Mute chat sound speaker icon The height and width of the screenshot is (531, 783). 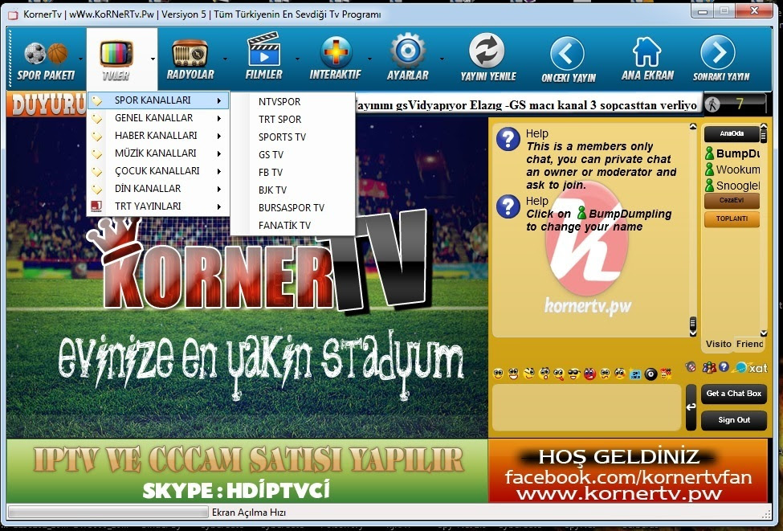tap(691, 367)
